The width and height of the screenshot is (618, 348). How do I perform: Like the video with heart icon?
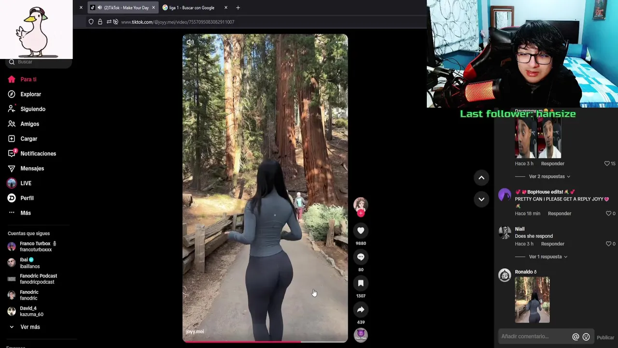(x=361, y=231)
